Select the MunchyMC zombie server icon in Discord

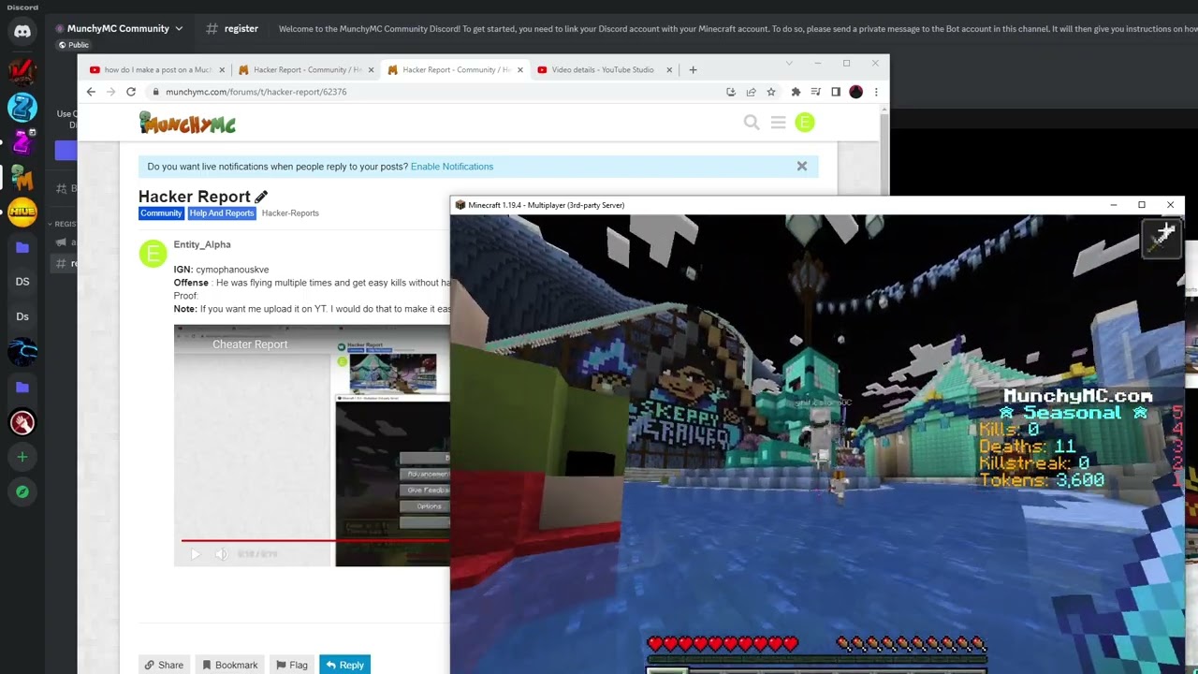(x=22, y=177)
